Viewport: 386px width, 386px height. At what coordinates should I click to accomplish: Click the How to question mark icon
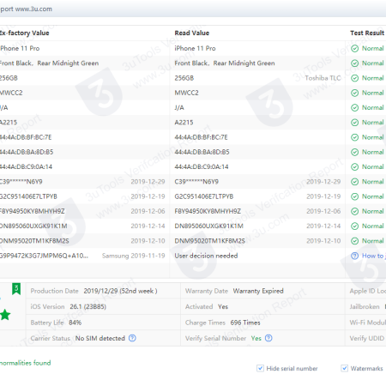tap(354, 256)
